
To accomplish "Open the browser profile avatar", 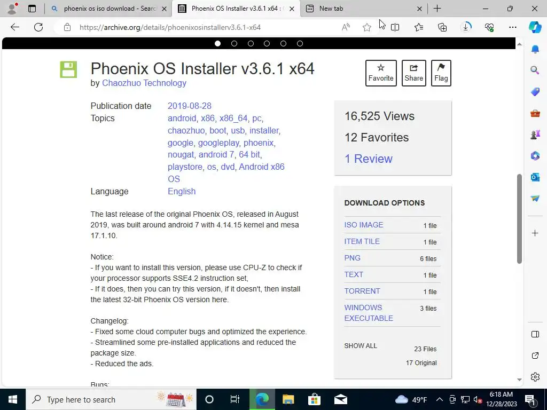I will tap(12, 9).
